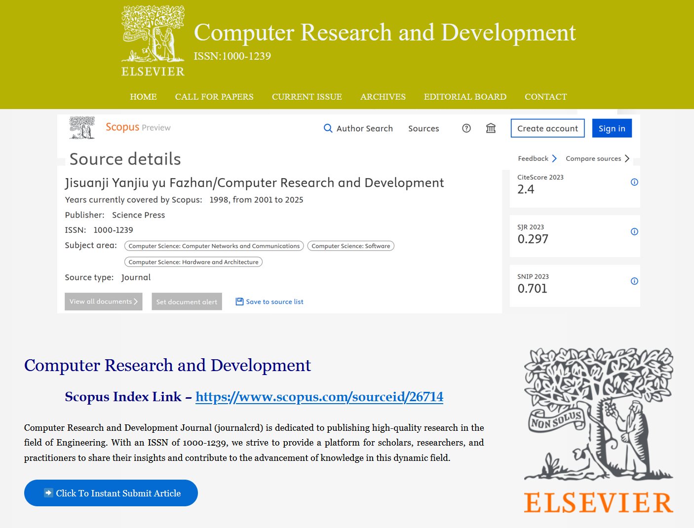Click the Scopus Preview tree logo

[82, 128]
